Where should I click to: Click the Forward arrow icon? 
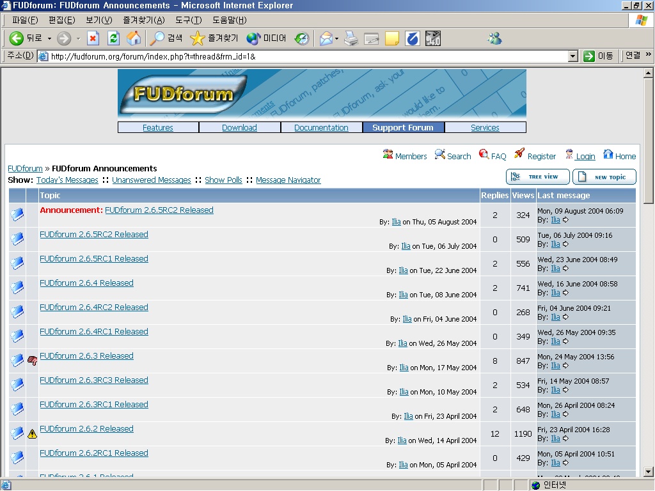[64, 38]
